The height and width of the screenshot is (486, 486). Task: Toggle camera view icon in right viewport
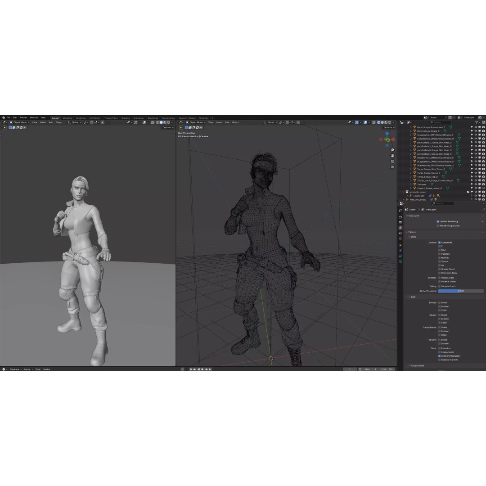[x=392, y=162]
